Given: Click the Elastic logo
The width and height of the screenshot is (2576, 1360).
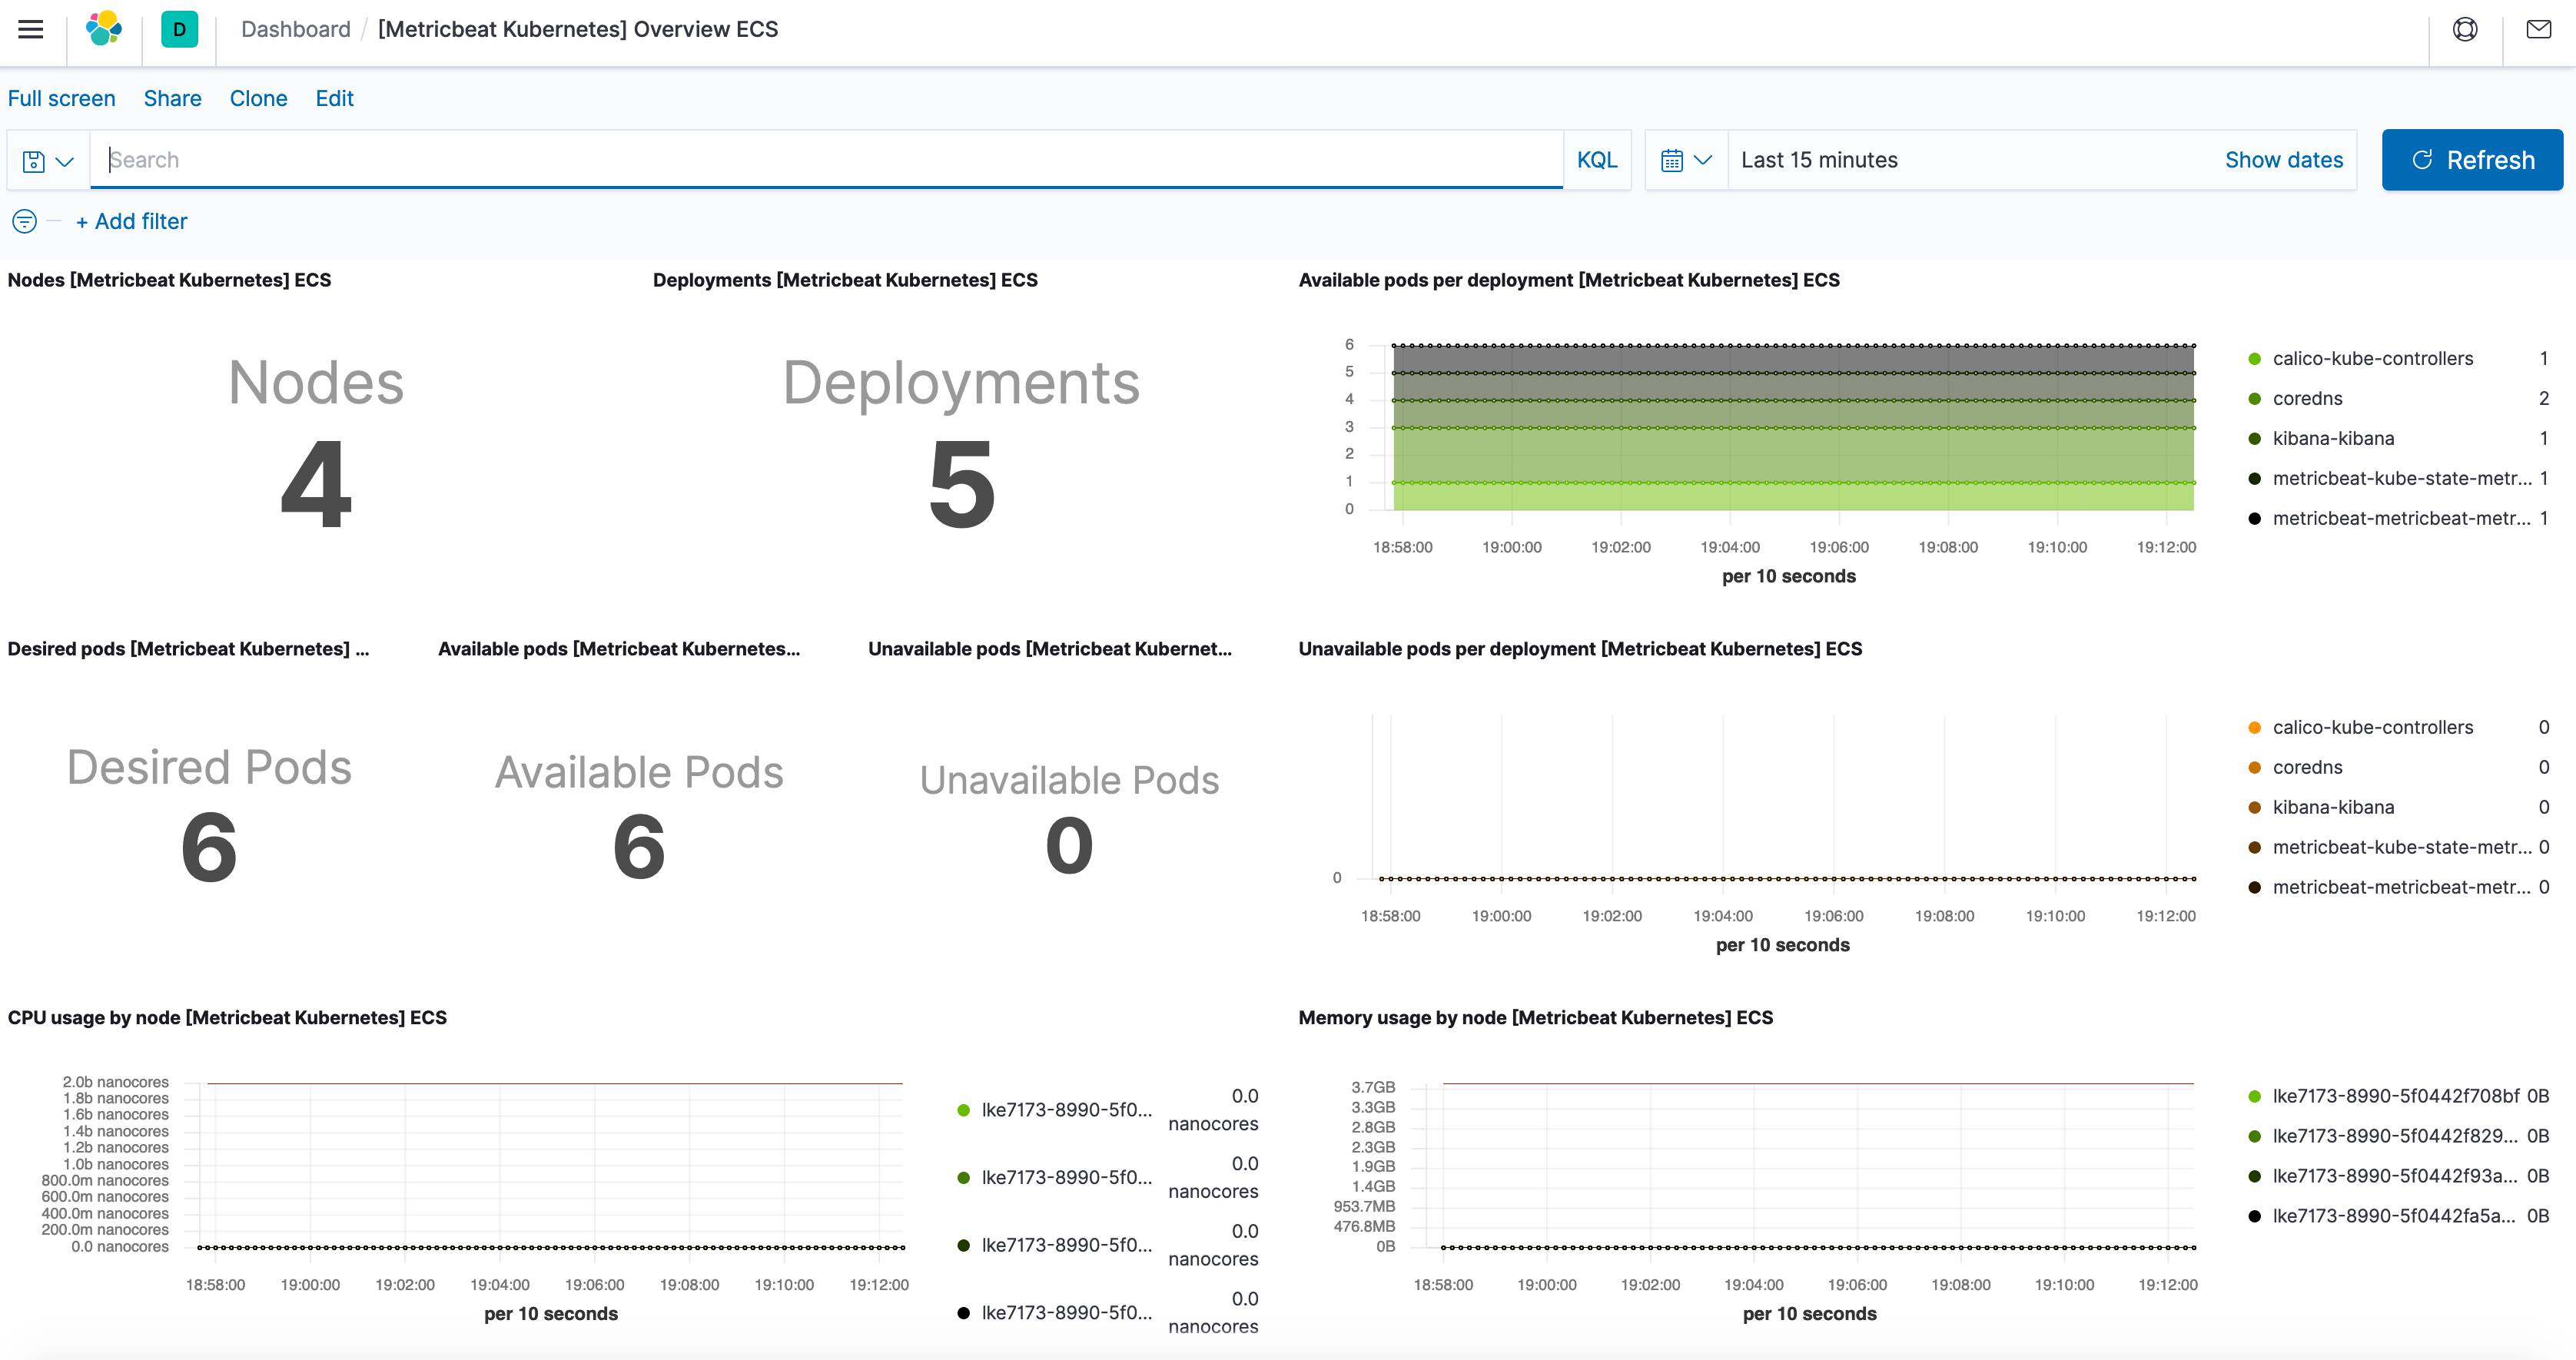Looking at the screenshot, I should click(x=103, y=29).
